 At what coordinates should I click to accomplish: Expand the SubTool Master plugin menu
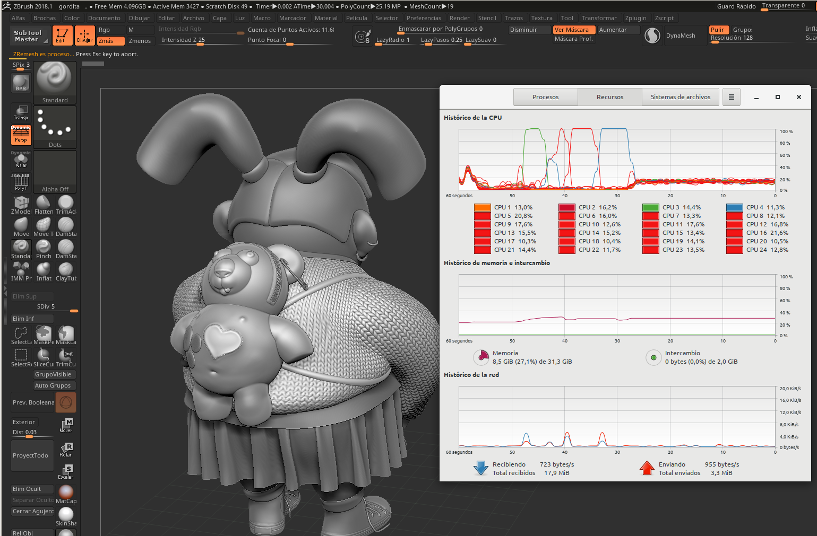(30, 36)
